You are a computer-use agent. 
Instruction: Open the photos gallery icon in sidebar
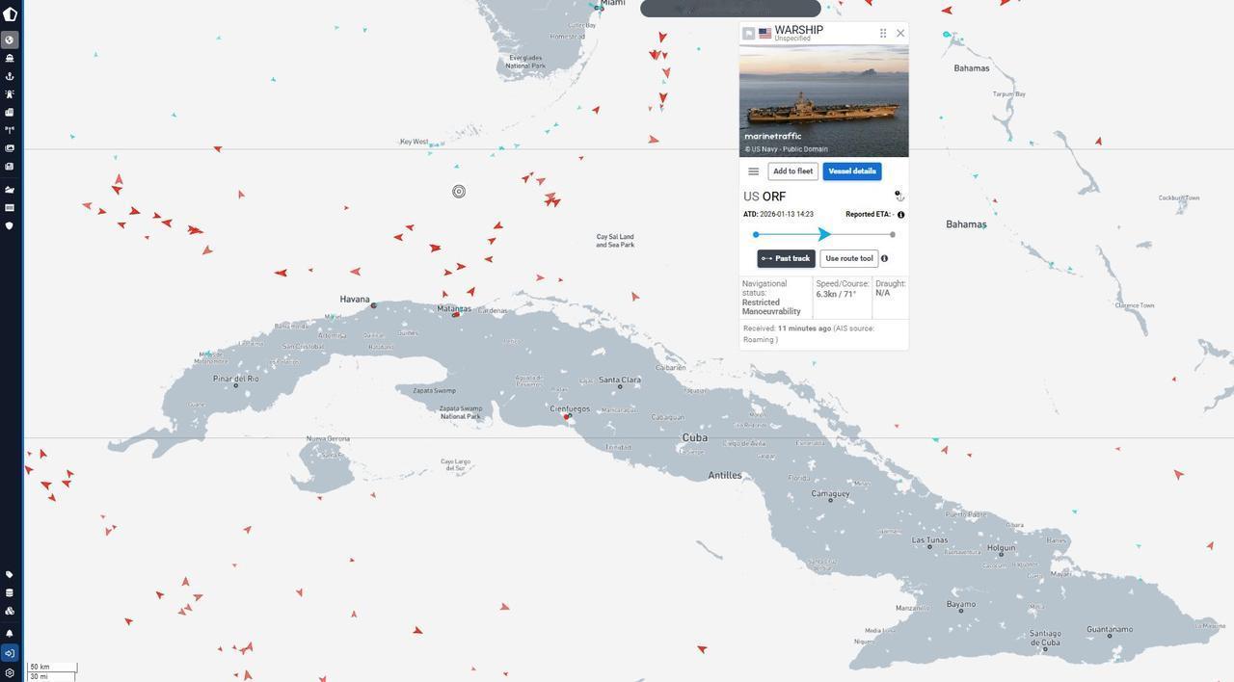tap(10, 148)
